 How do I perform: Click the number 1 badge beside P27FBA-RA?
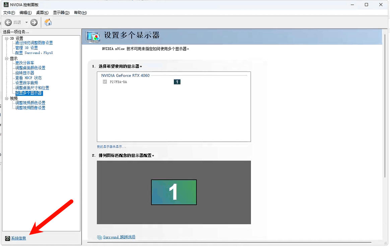click(177, 82)
